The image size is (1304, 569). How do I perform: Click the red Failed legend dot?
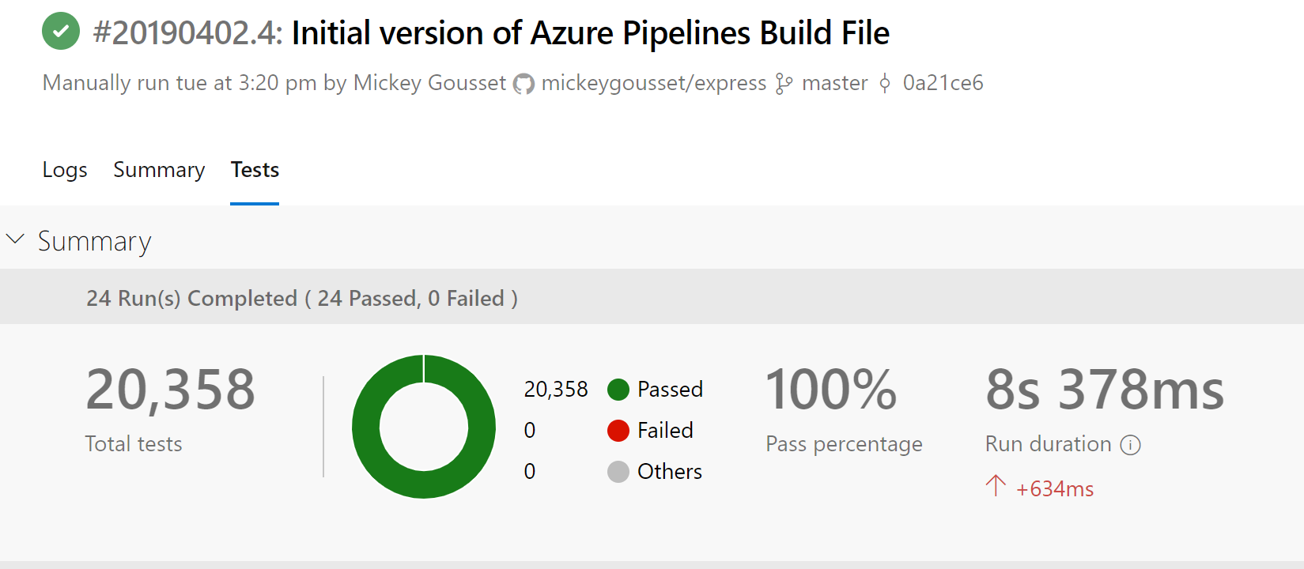(x=618, y=431)
